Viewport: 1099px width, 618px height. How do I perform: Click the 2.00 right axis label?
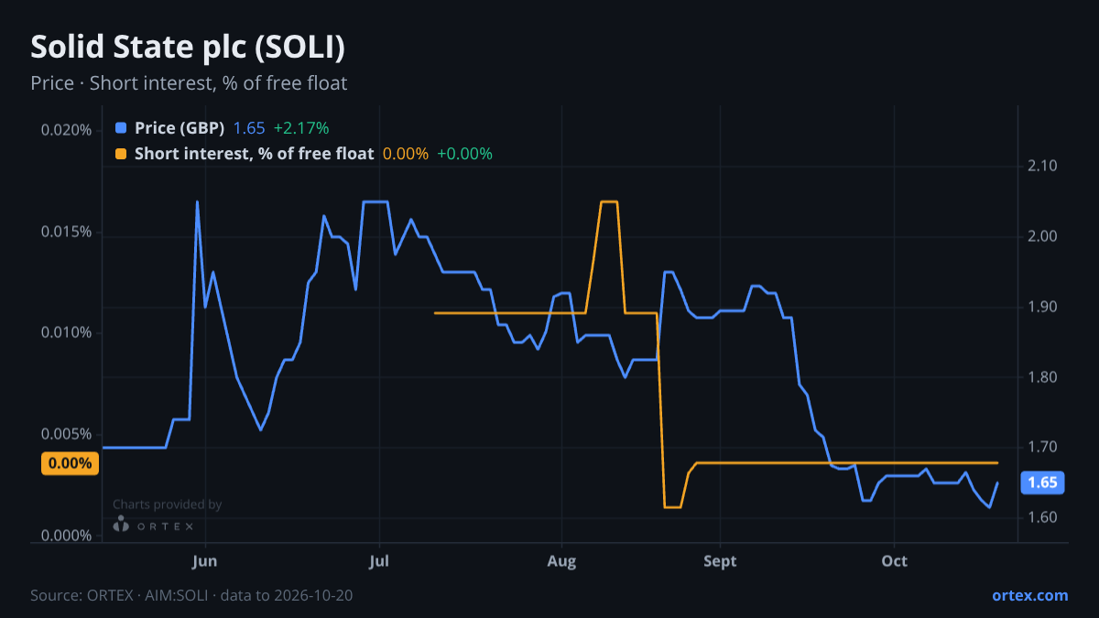pos(1043,237)
